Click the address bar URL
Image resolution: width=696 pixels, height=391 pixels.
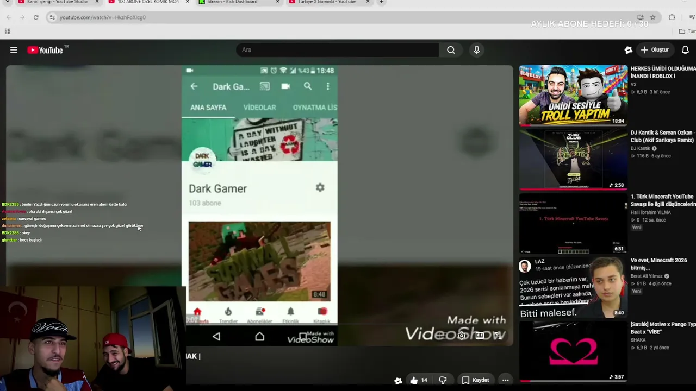103,17
